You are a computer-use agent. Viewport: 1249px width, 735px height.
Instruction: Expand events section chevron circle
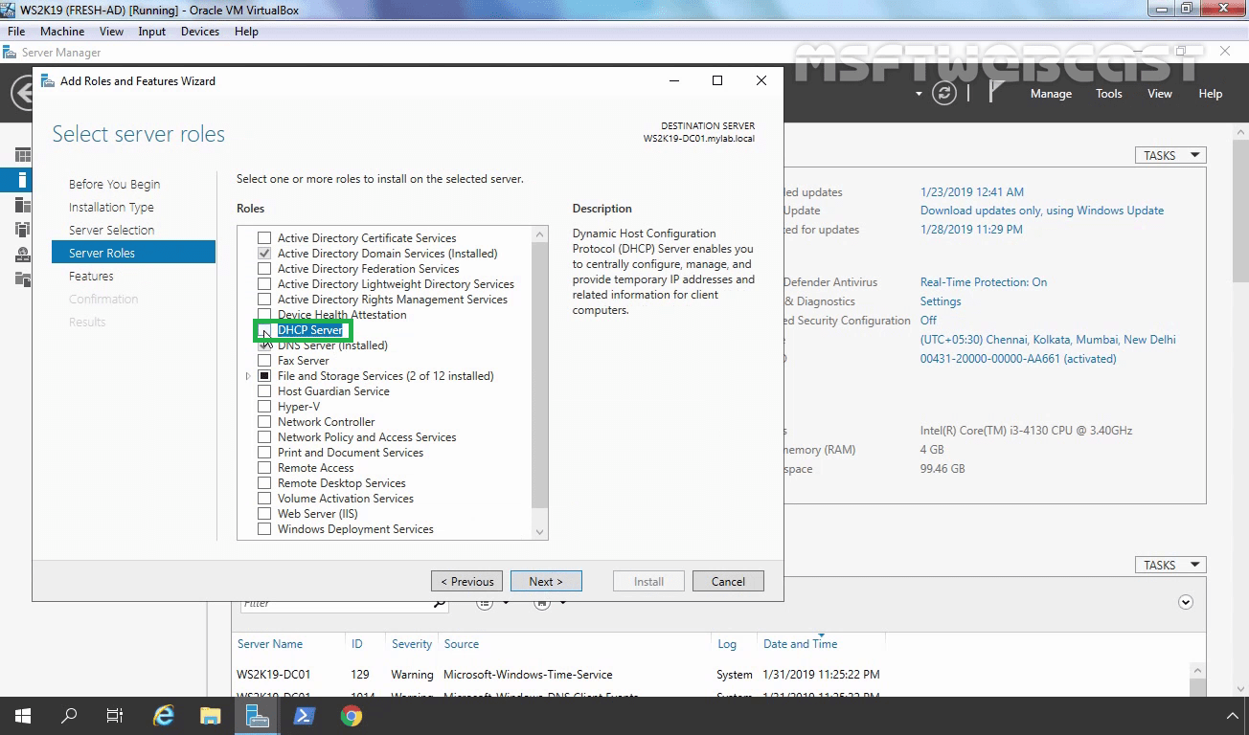pyautogui.click(x=1186, y=602)
